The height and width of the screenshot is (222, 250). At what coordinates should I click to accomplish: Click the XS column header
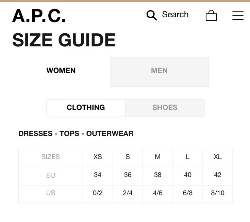pyautogui.click(x=98, y=157)
